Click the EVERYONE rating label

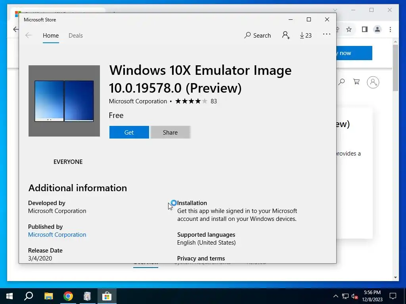(68, 162)
